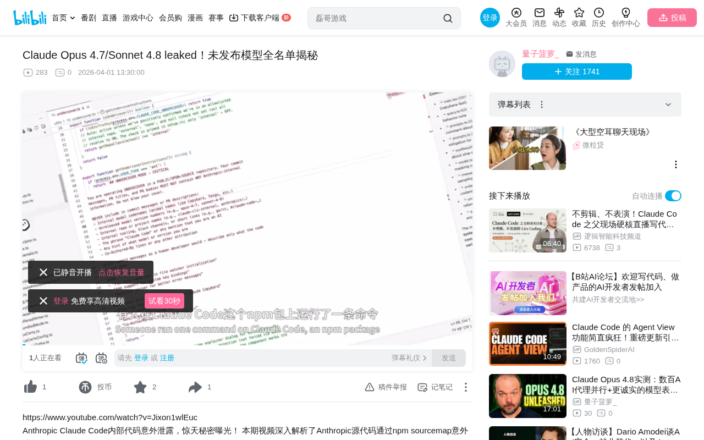Open the 游戏中心 nav item
This screenshot has height=440, width=704.
(x=138, y=18)
